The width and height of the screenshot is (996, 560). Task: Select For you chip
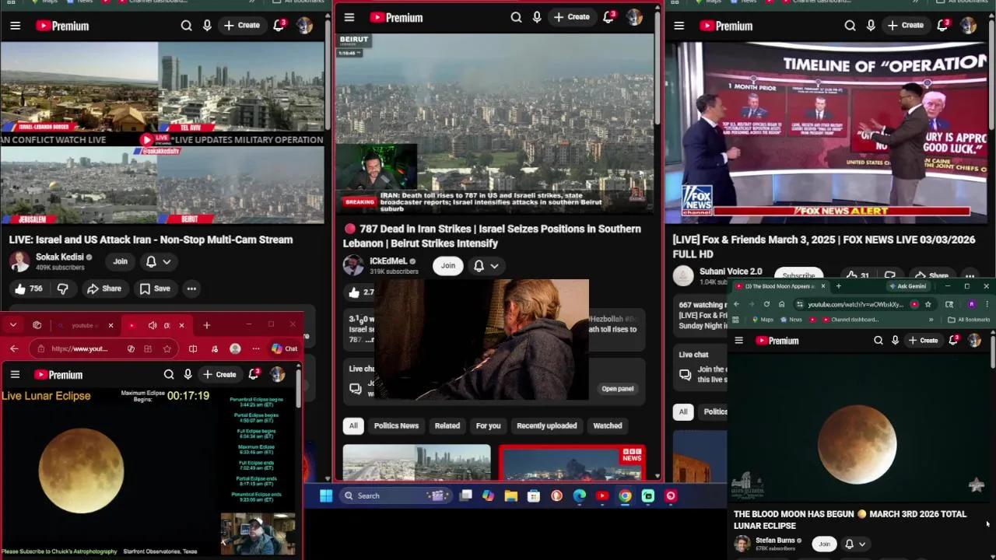pyautogui.click(x=488, y=425)
